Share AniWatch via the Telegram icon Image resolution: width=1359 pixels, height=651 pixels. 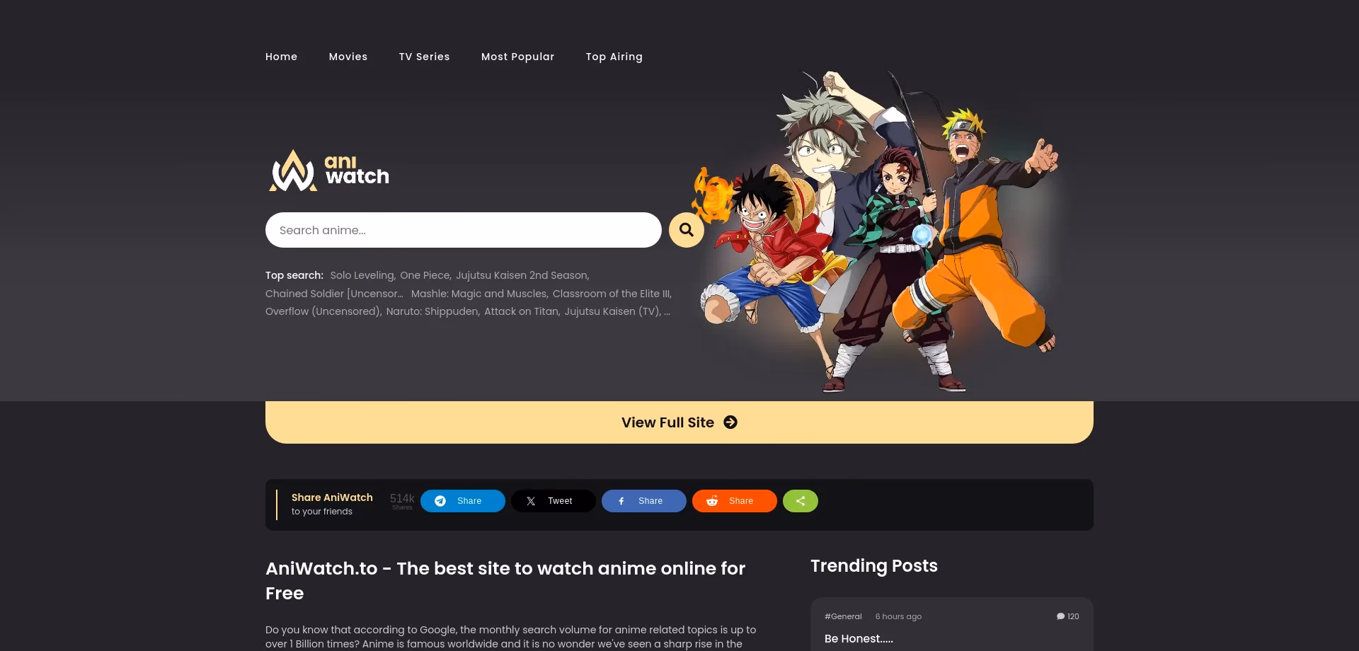pyautogui.click(x=440, y=501)
